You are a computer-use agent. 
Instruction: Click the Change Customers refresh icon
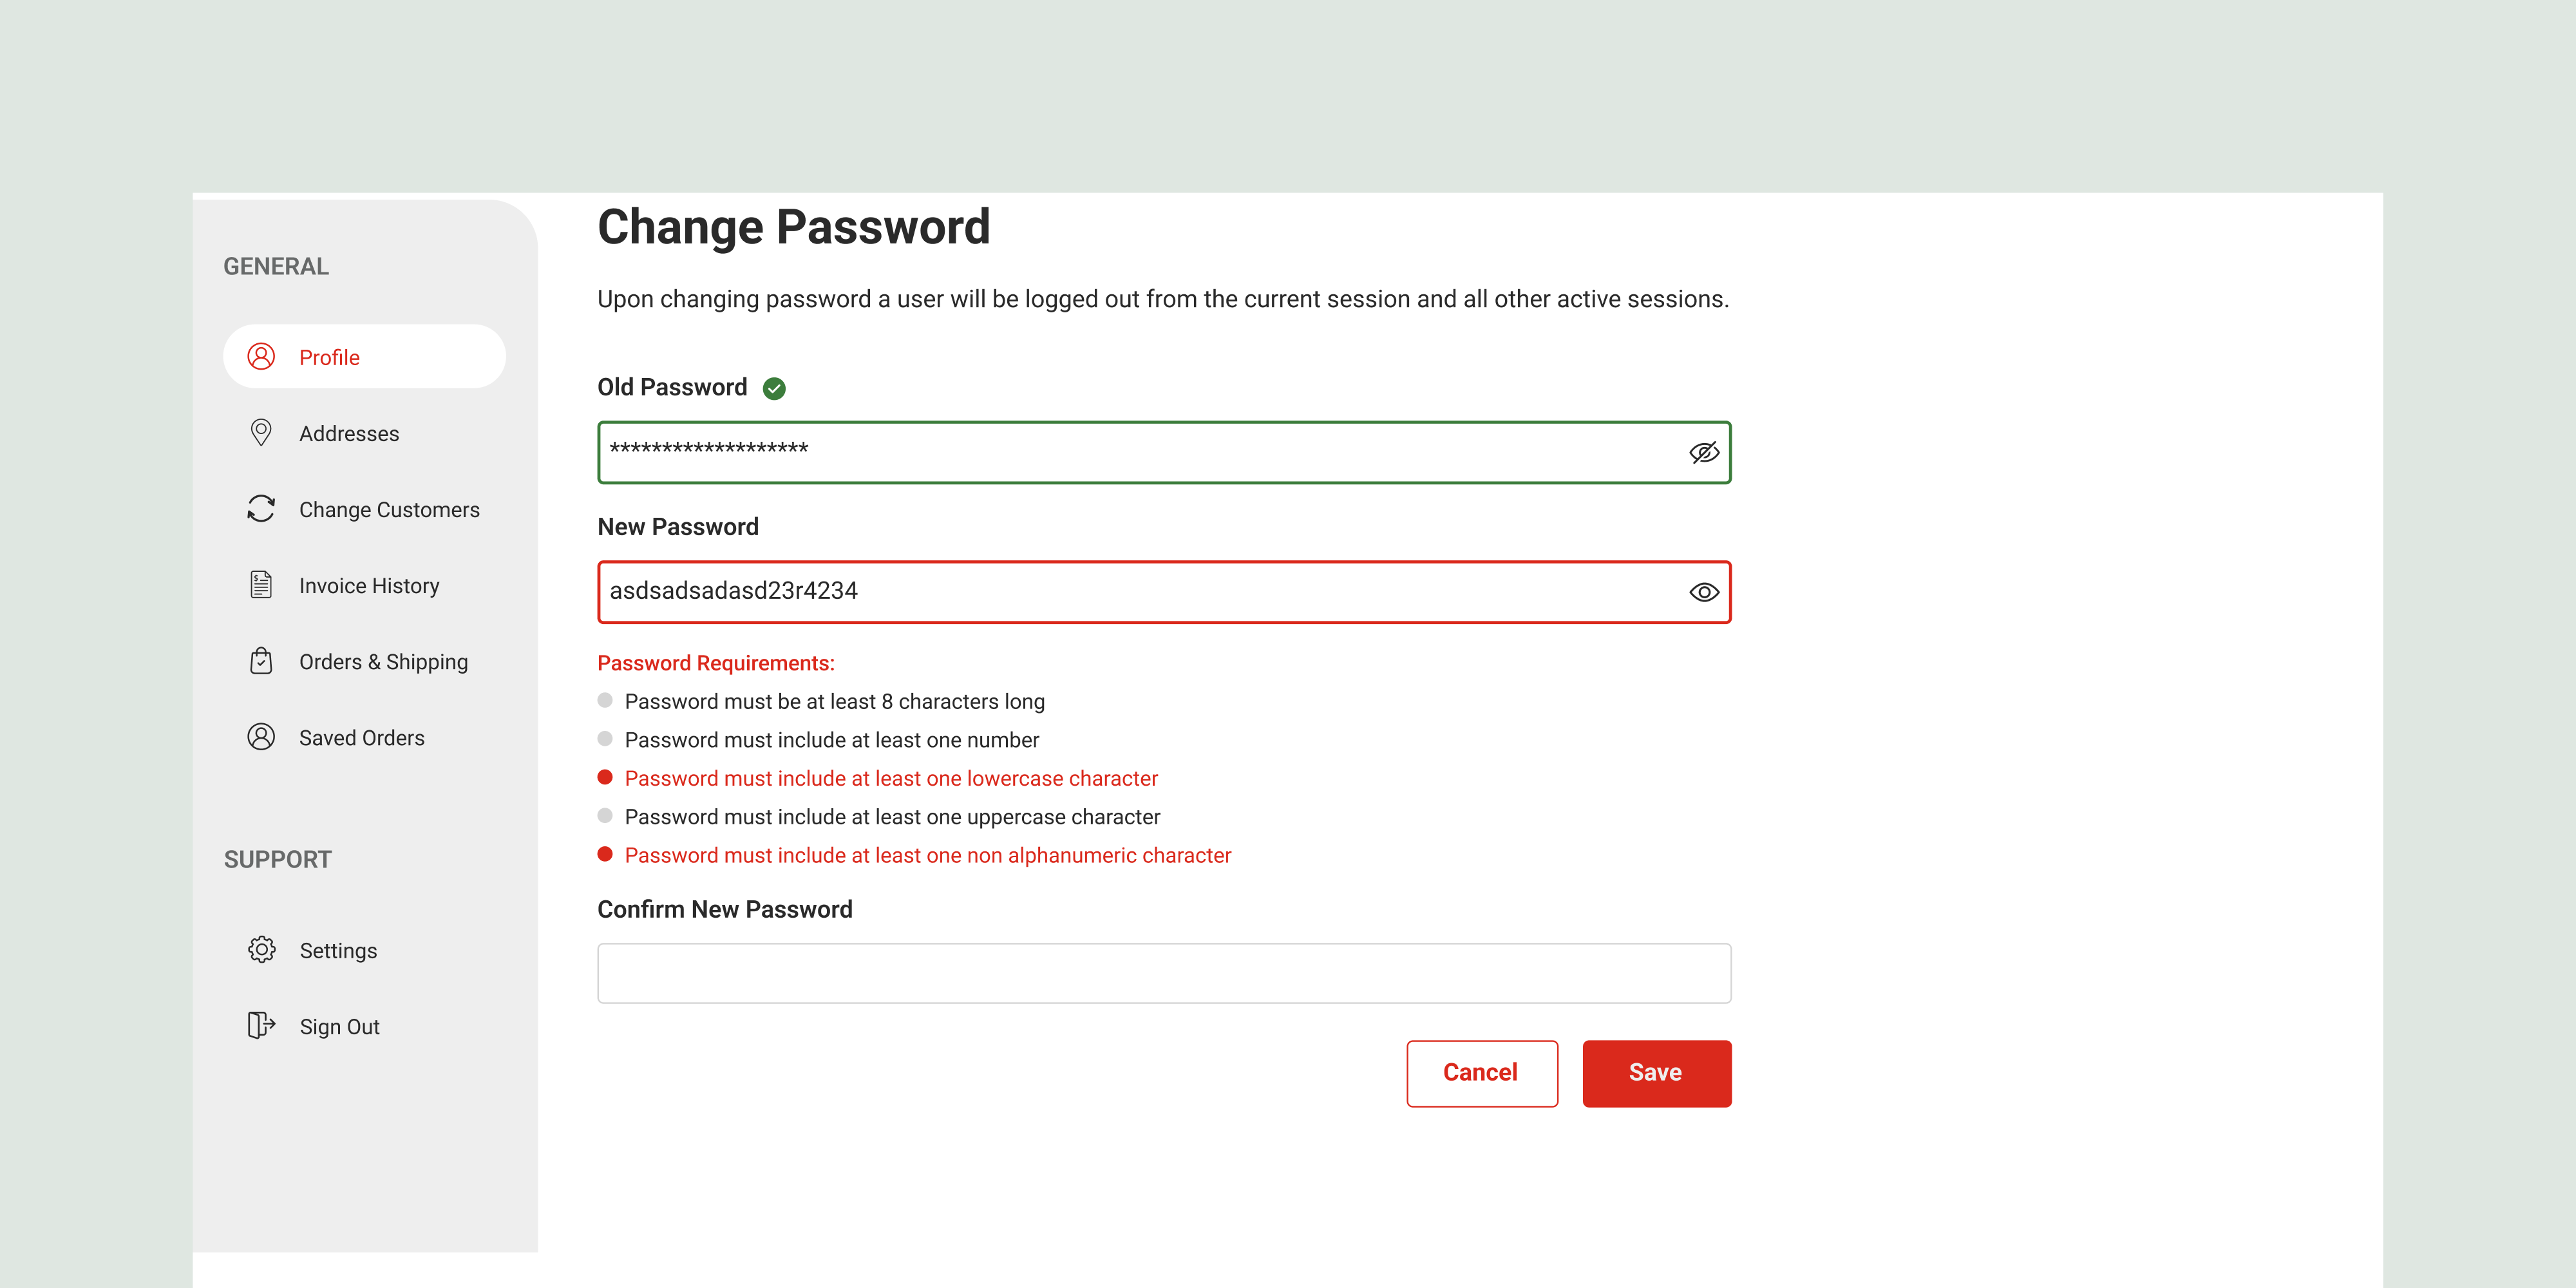pos(261,509)
